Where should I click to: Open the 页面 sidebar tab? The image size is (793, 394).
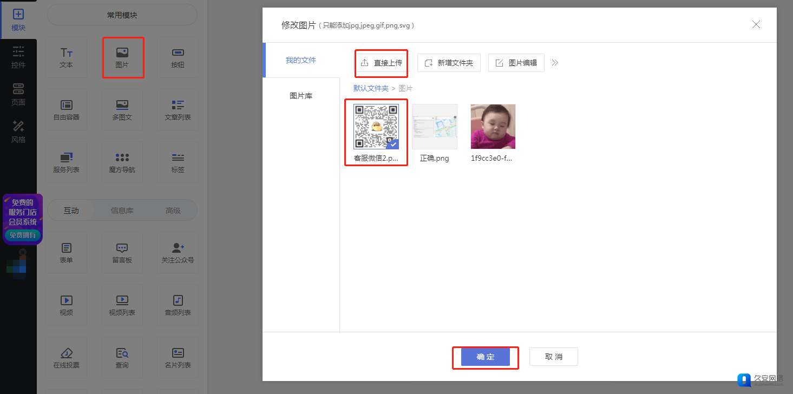pos(18,95)
